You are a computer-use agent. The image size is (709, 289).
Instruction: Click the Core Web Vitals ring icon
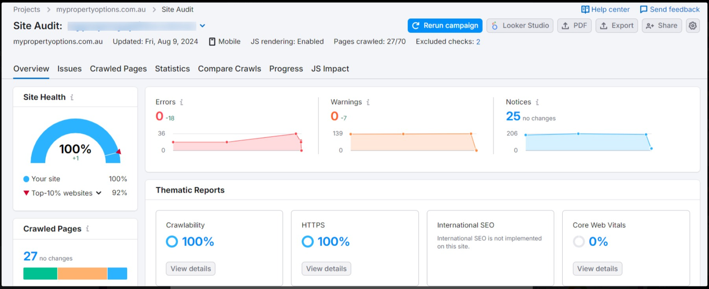pos(579,242)
